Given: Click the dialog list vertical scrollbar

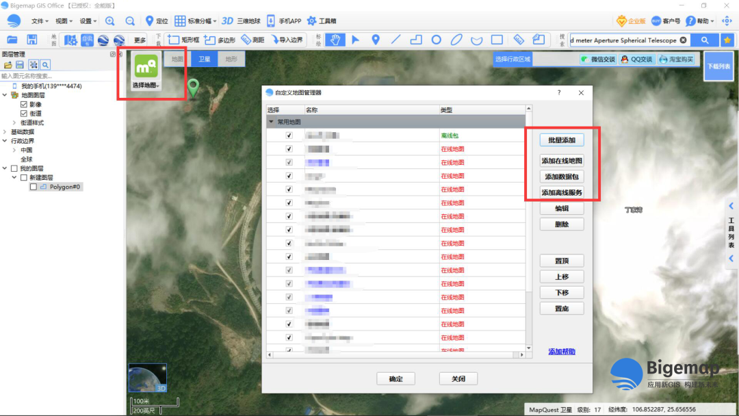Looking at the screenshot, I should (529, 229).
